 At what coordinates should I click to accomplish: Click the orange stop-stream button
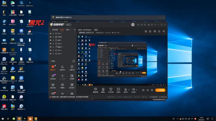point(160,90)
